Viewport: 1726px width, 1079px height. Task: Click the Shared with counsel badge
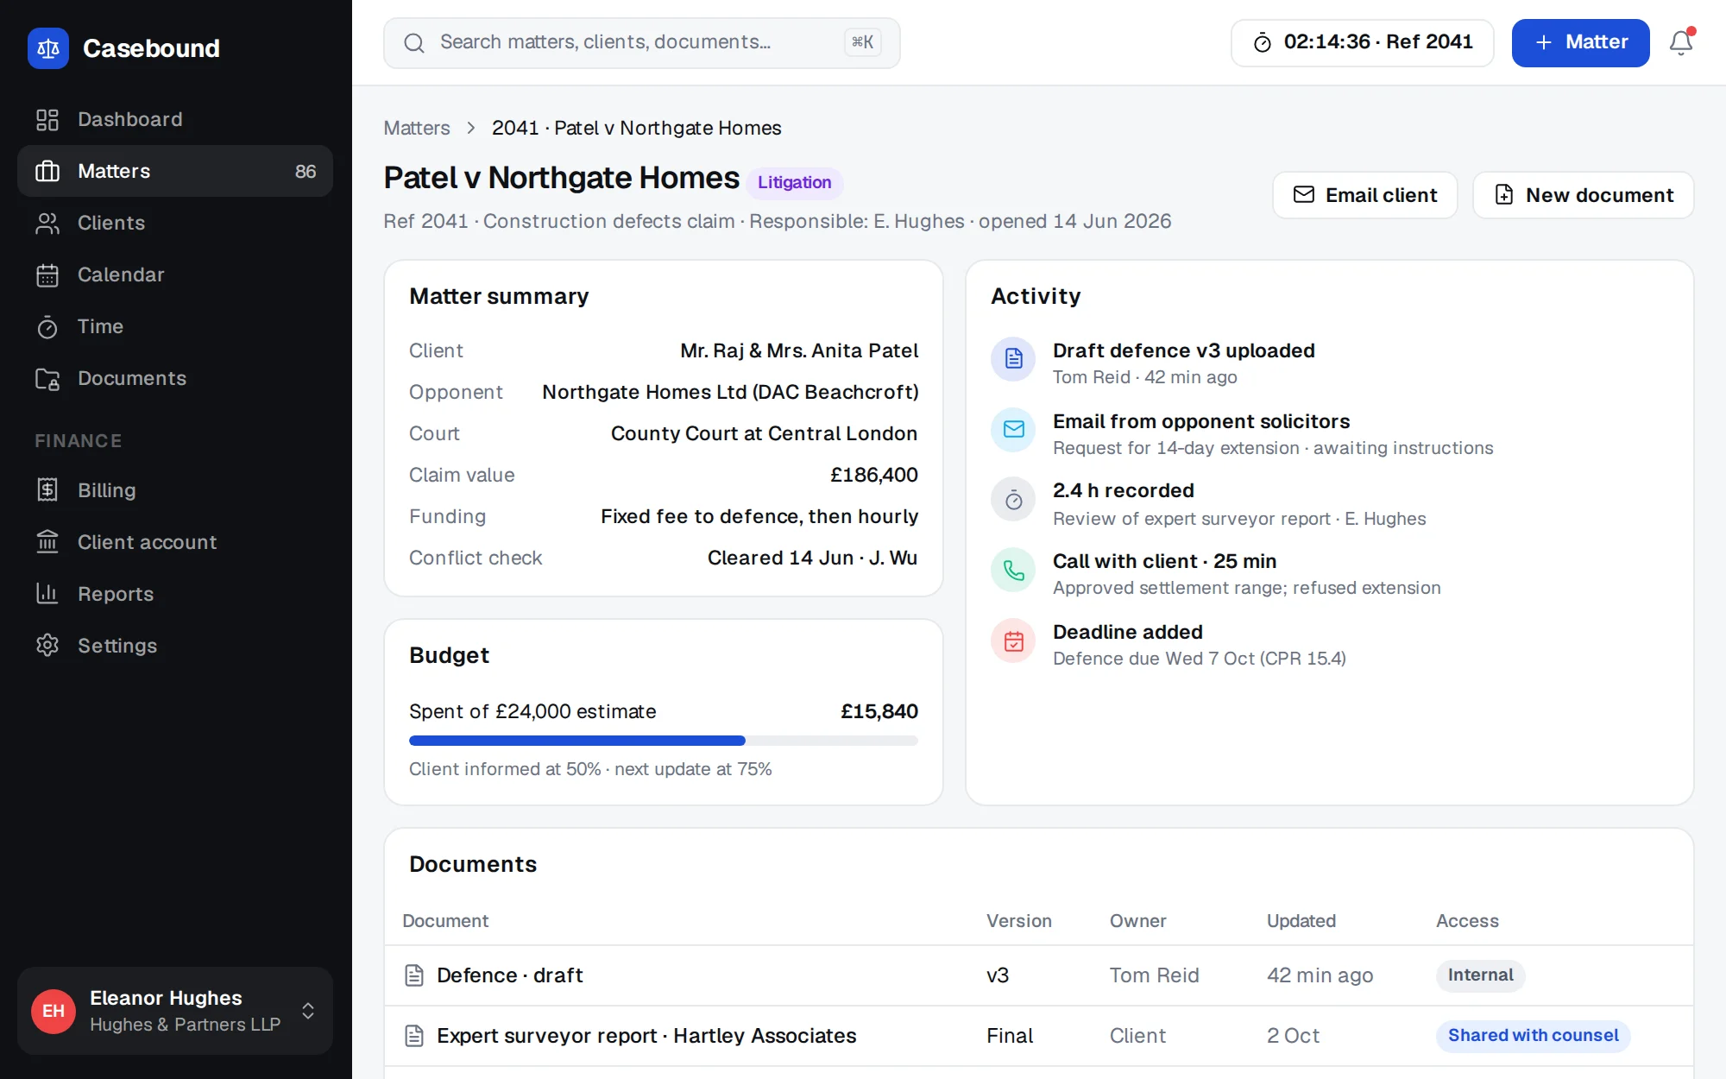tap(1533, 1036)
